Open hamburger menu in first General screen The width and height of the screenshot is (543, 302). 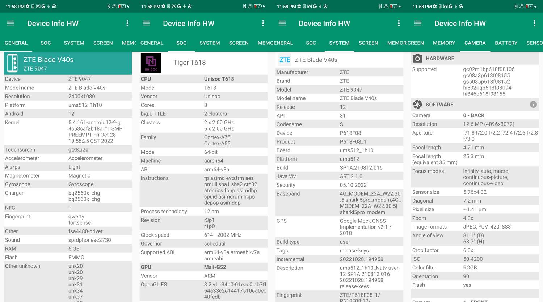[x=11, y=23]
